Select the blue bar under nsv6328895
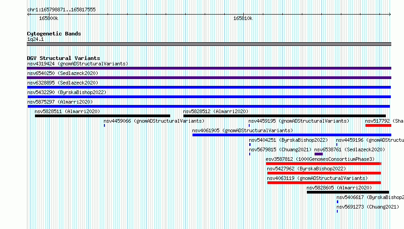The width and height of the screenshot is (404, 229). coord(209,87)
